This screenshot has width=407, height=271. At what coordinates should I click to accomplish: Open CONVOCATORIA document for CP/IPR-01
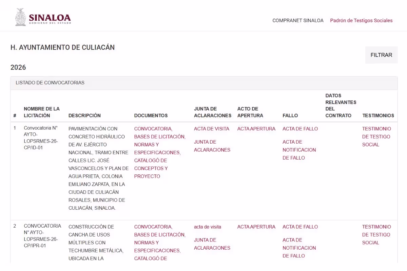tap(153, 227)
